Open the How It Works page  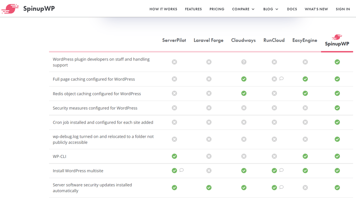pyautogui.click(x=163, y=9)
